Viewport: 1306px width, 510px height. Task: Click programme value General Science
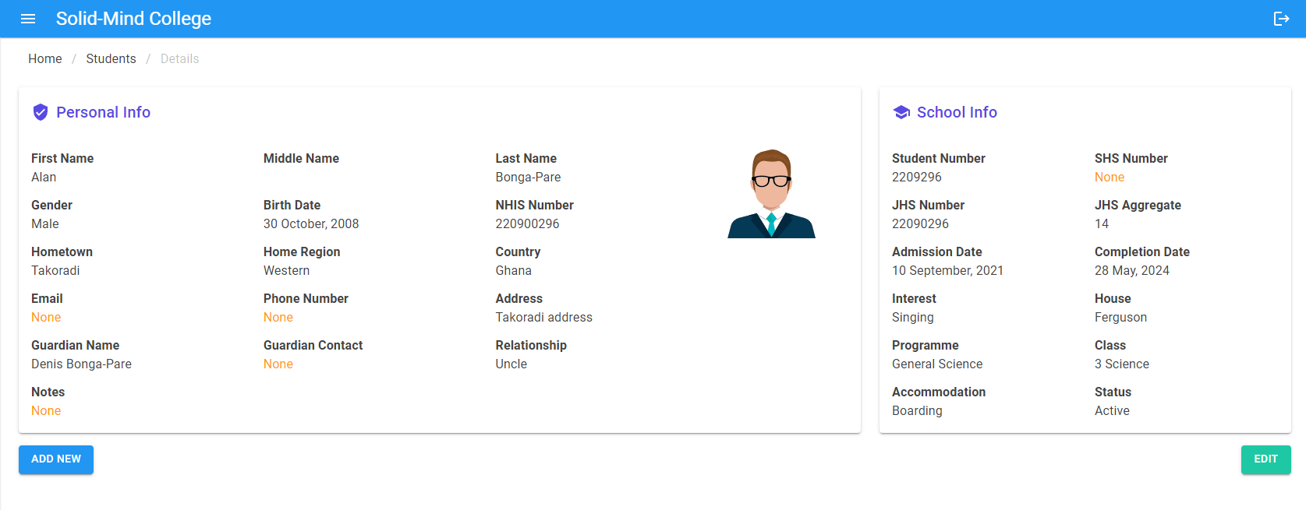(937, 364)
